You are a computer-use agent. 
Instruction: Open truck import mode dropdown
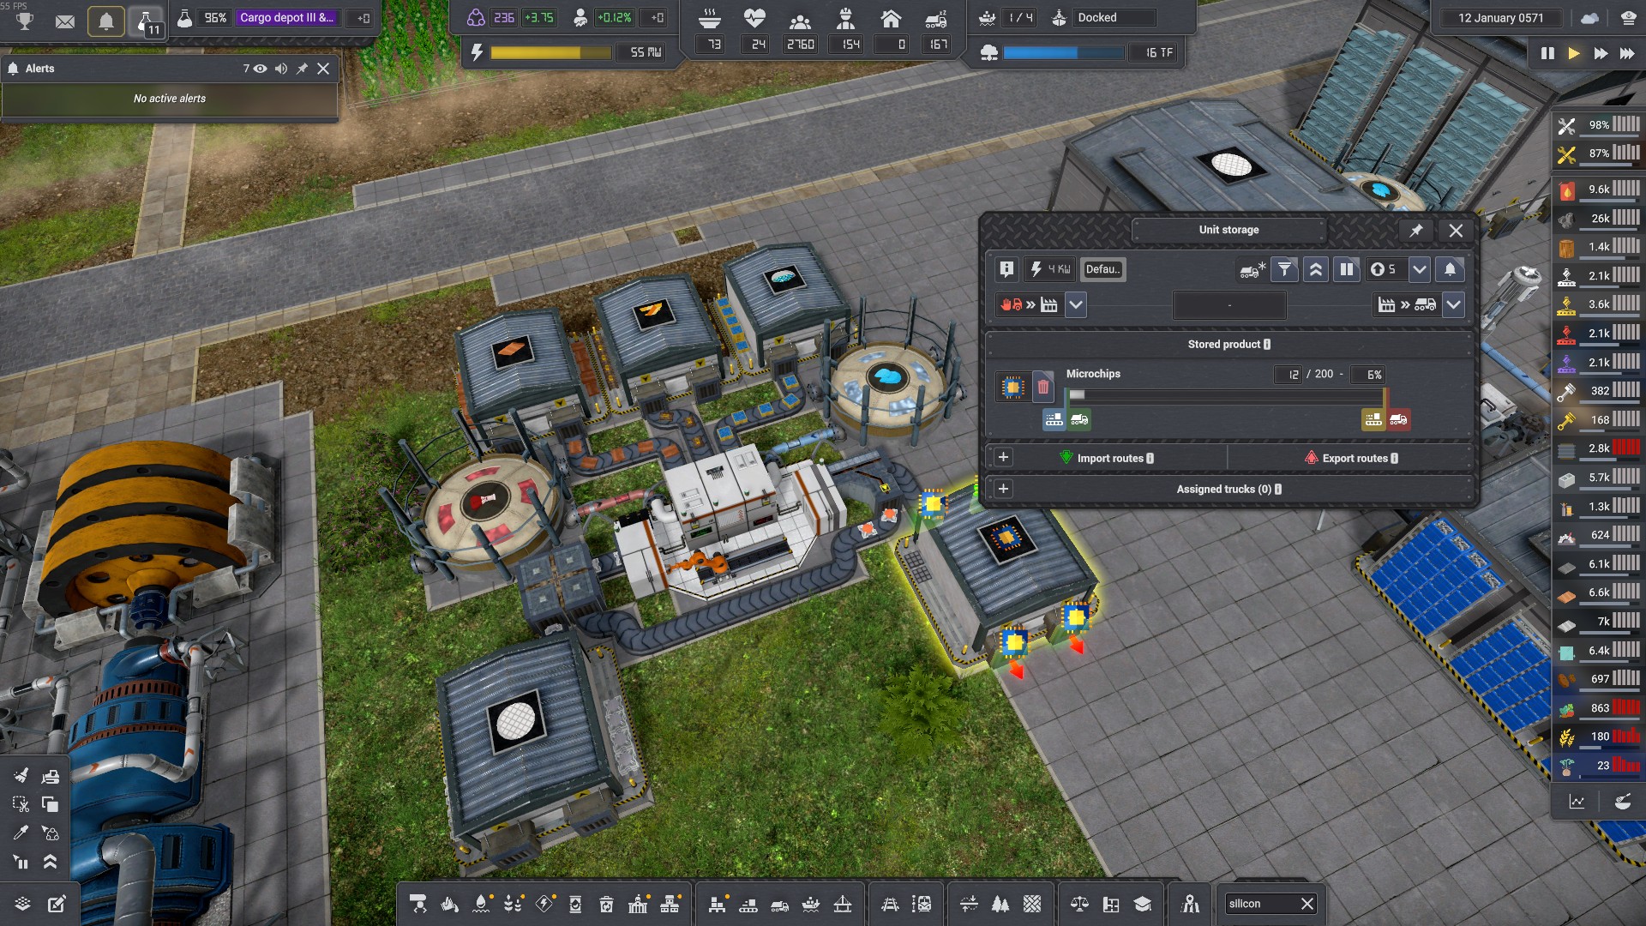pyautogui.click(x=1076, y=304)
